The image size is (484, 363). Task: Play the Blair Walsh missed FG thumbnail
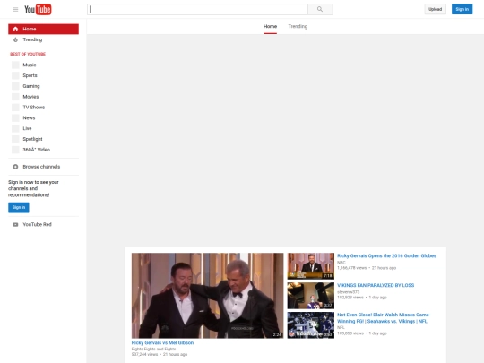click(310, 325)
